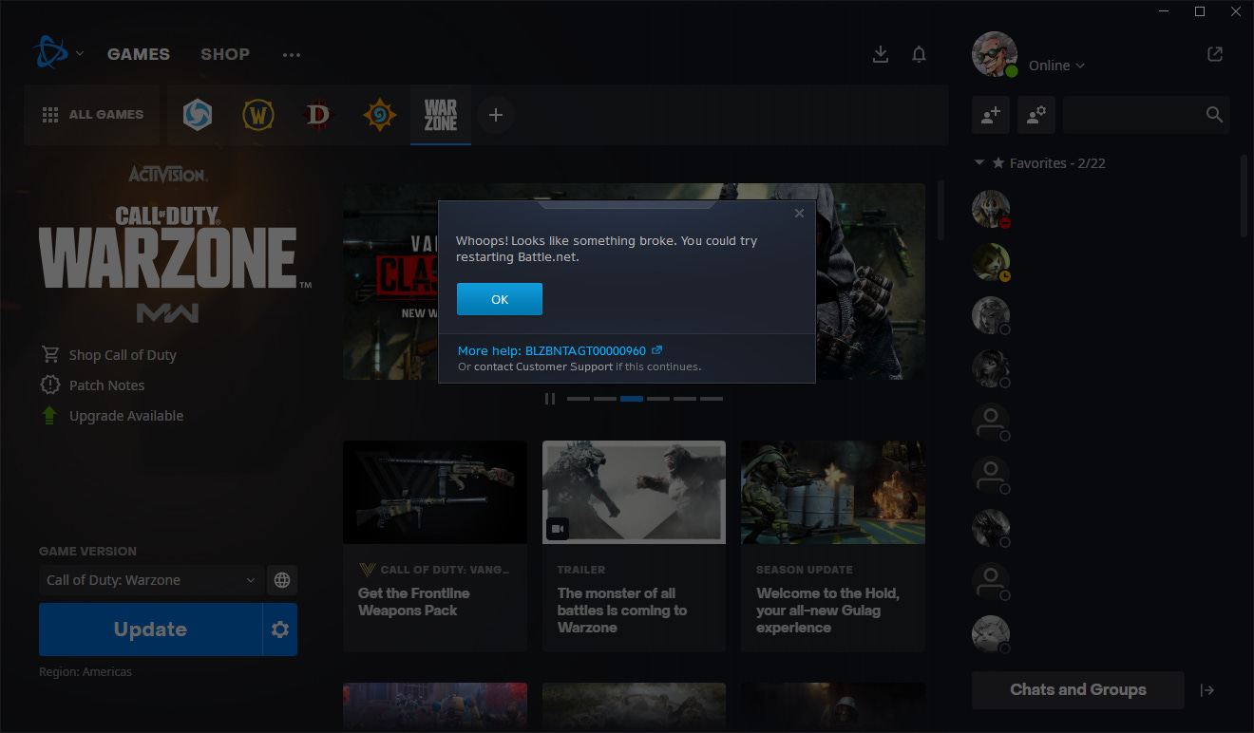The height and width of the screenshot is (733, 1254).
Task: Open friend management settings icon
Action: point(1036,115)
